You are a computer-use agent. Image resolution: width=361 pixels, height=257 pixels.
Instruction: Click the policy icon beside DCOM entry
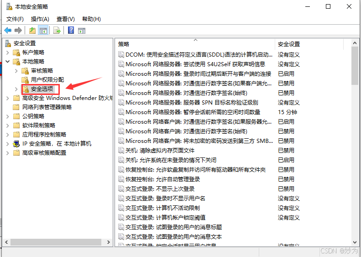pos(121,55)
